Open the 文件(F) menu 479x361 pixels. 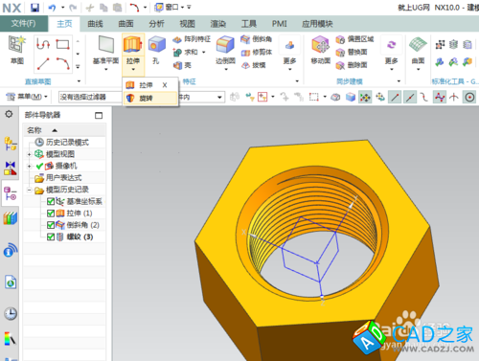point(24,23)
